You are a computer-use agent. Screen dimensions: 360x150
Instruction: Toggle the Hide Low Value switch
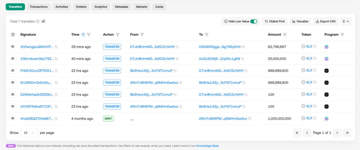click(x=254, y=22)
